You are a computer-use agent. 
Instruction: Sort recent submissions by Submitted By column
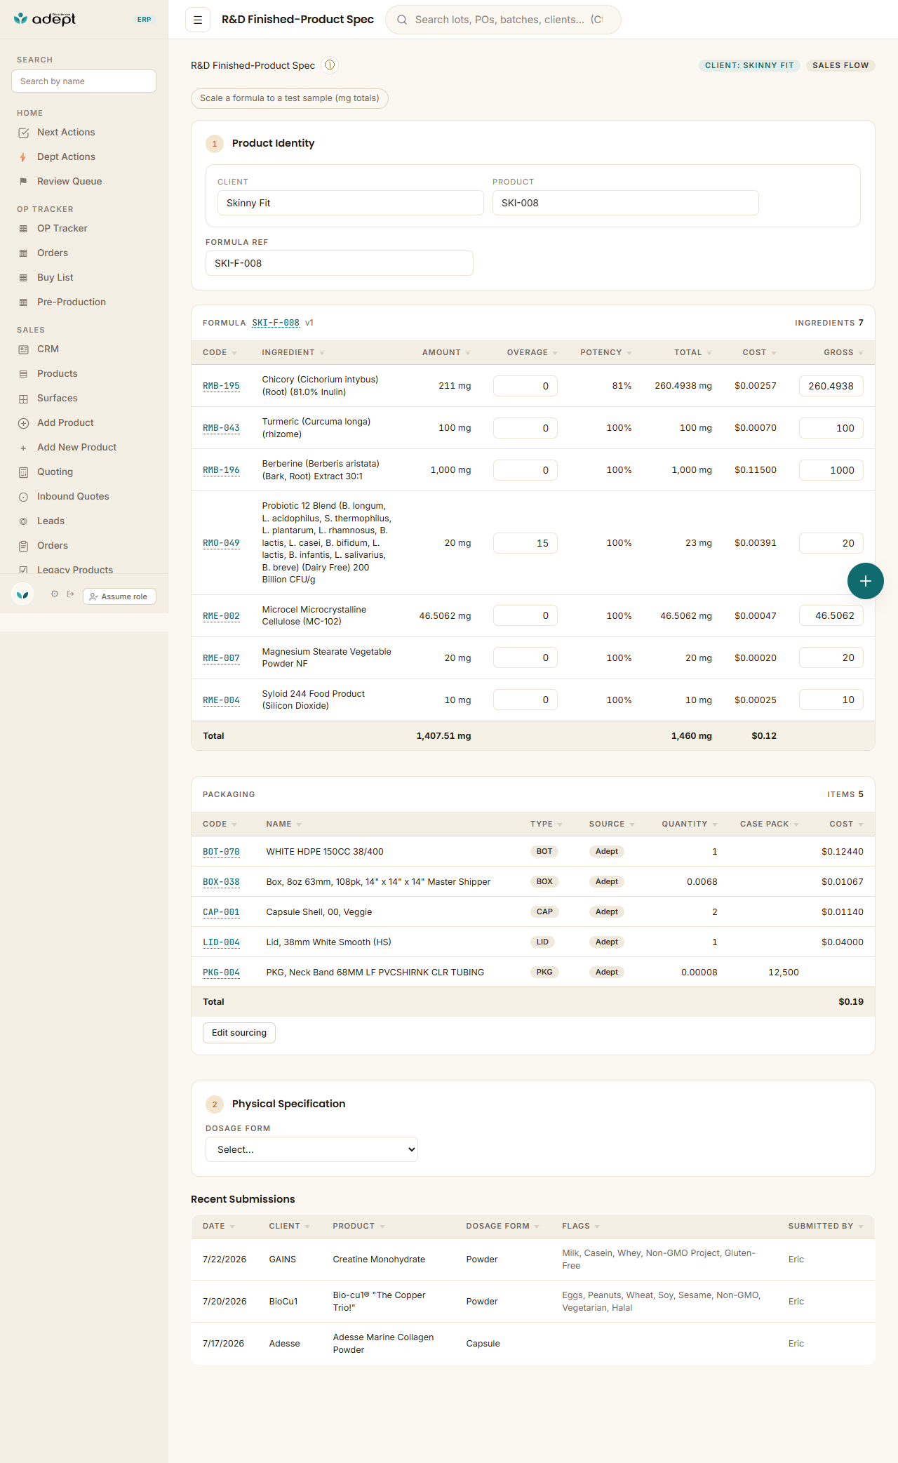pyautogui.click(x=826, y=1226)
